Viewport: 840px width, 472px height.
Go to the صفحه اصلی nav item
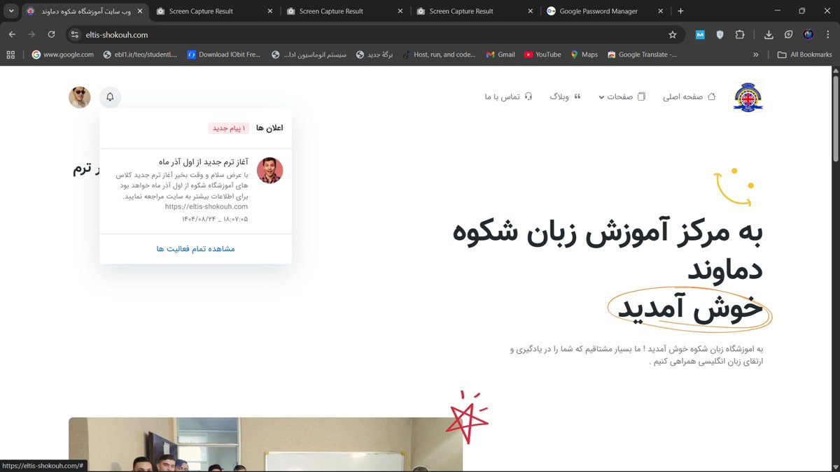click(689, 96)
